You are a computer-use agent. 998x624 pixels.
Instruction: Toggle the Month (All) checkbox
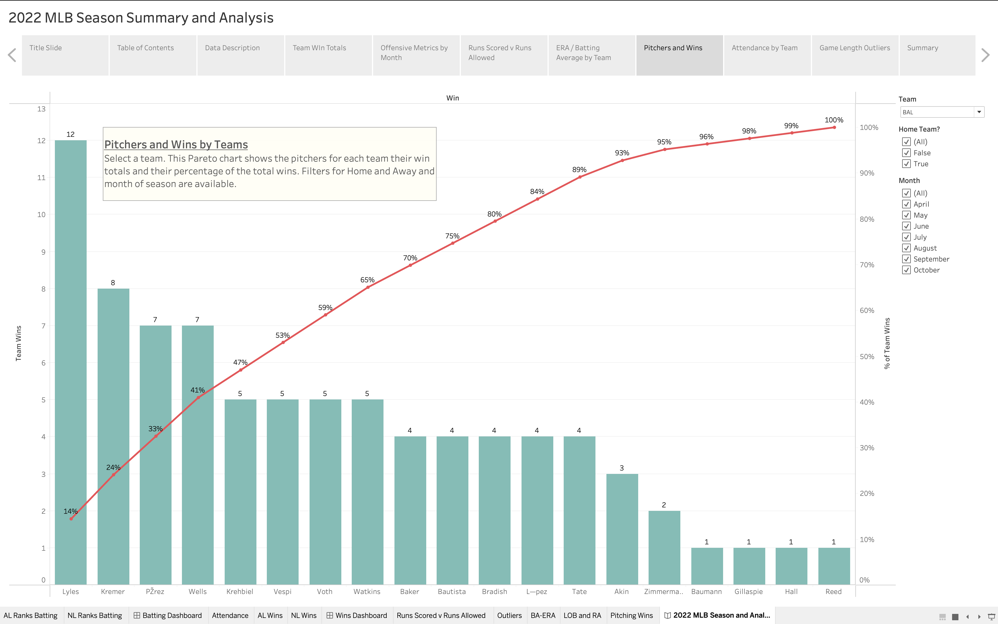coord(906,193)
